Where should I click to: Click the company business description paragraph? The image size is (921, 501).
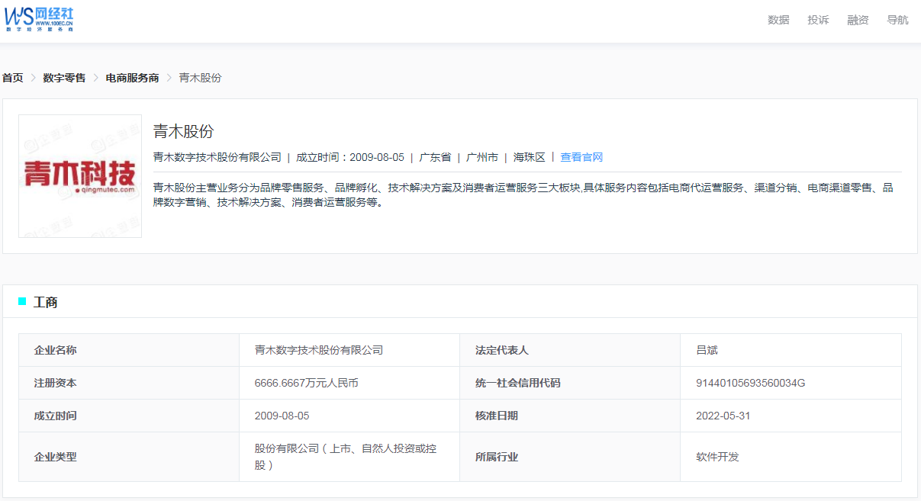[x=523, y=195]
